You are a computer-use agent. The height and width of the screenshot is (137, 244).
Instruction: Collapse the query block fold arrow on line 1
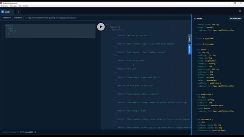click(4, 25)
